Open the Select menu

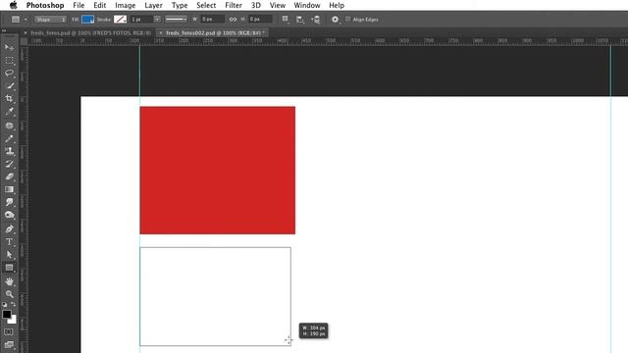[x=206, y=5]
